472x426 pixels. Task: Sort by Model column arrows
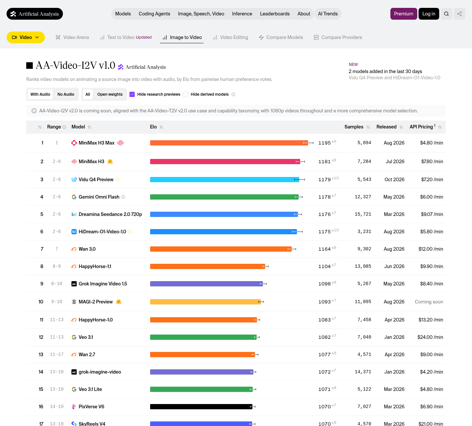pyautogui.click(x=89, y=127)
